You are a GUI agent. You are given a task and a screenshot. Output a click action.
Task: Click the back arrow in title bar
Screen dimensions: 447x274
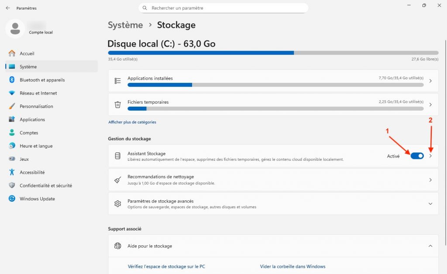(8, 8)
